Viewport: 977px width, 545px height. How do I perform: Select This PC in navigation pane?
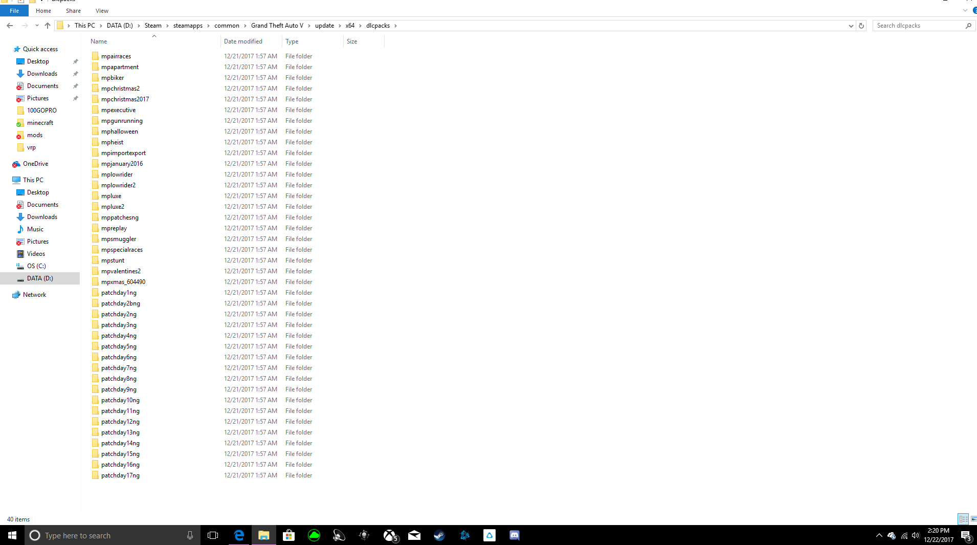tap(33, 180)
